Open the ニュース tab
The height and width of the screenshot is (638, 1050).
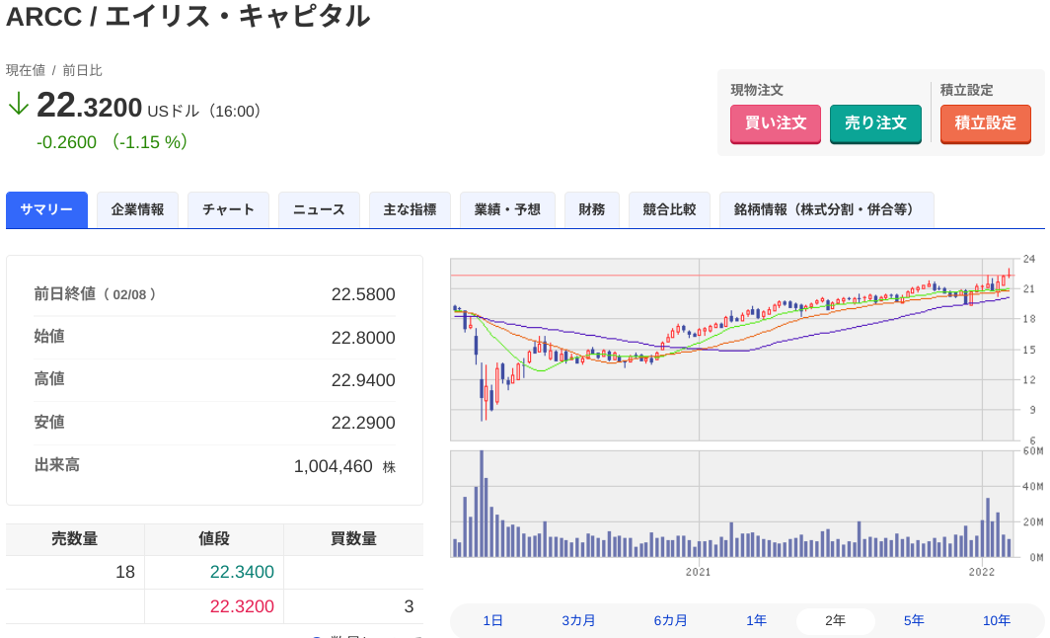(319, 209)
